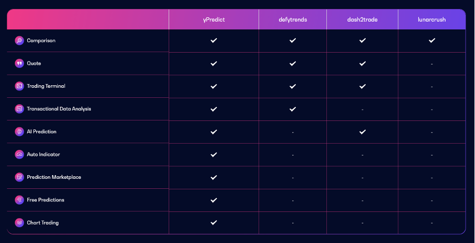Click the Free Predictions icon
Screen dimensions: 475x243
tap(19, 200)
